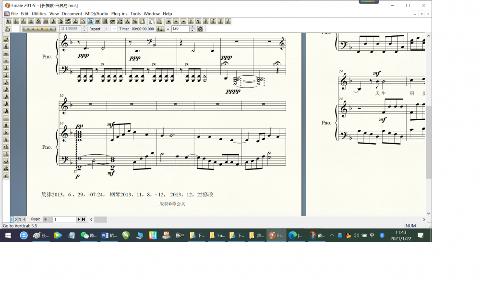Click the speaker playback settings icon
Image resolution: width=480 pixels, height=282 pixels.
pyautogui.click(x=200, y=29)
